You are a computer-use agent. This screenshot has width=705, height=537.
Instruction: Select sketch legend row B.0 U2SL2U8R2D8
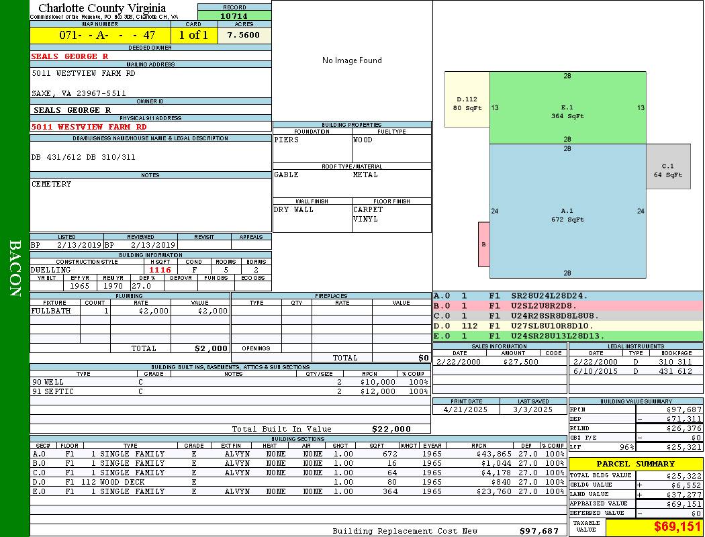[567, 305]
